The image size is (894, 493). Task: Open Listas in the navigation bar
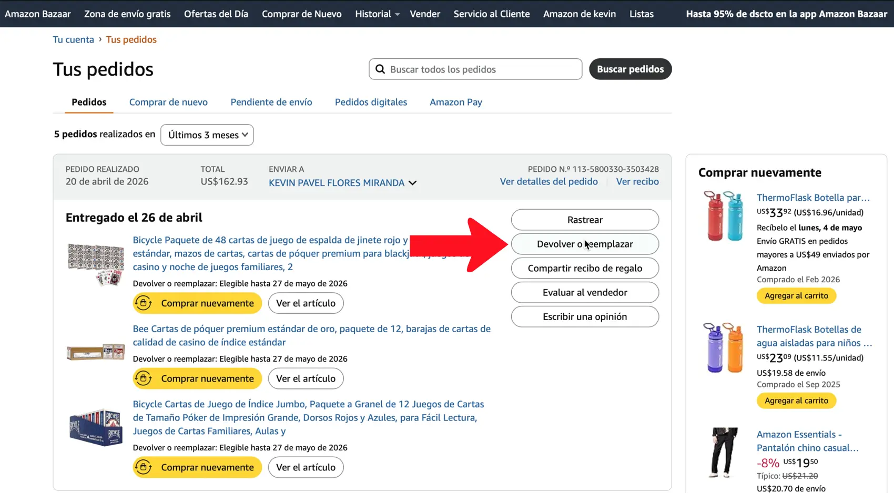[x=642, y=14]
